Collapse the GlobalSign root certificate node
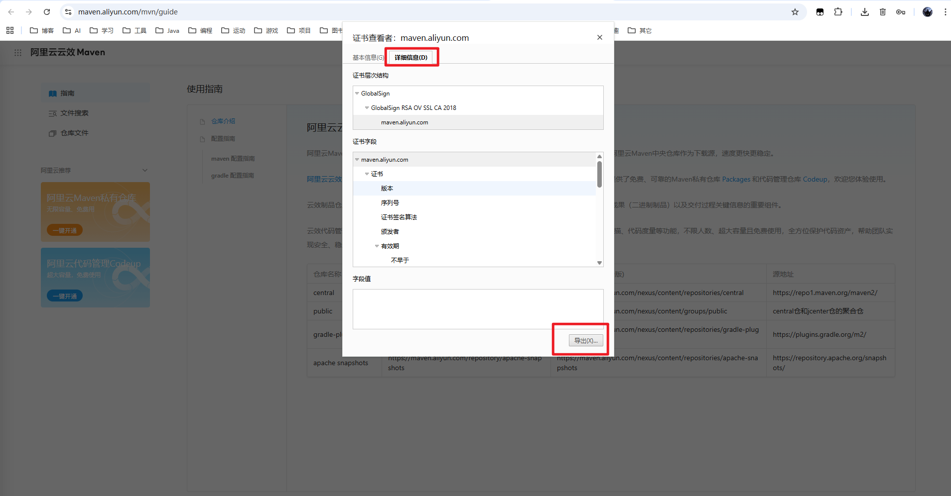The image size is (951, 496). coord(357,94)
